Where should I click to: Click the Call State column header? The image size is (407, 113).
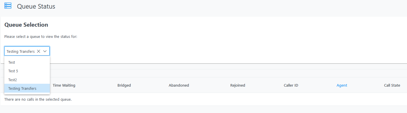pyautogui.click(x=392, y=85)
